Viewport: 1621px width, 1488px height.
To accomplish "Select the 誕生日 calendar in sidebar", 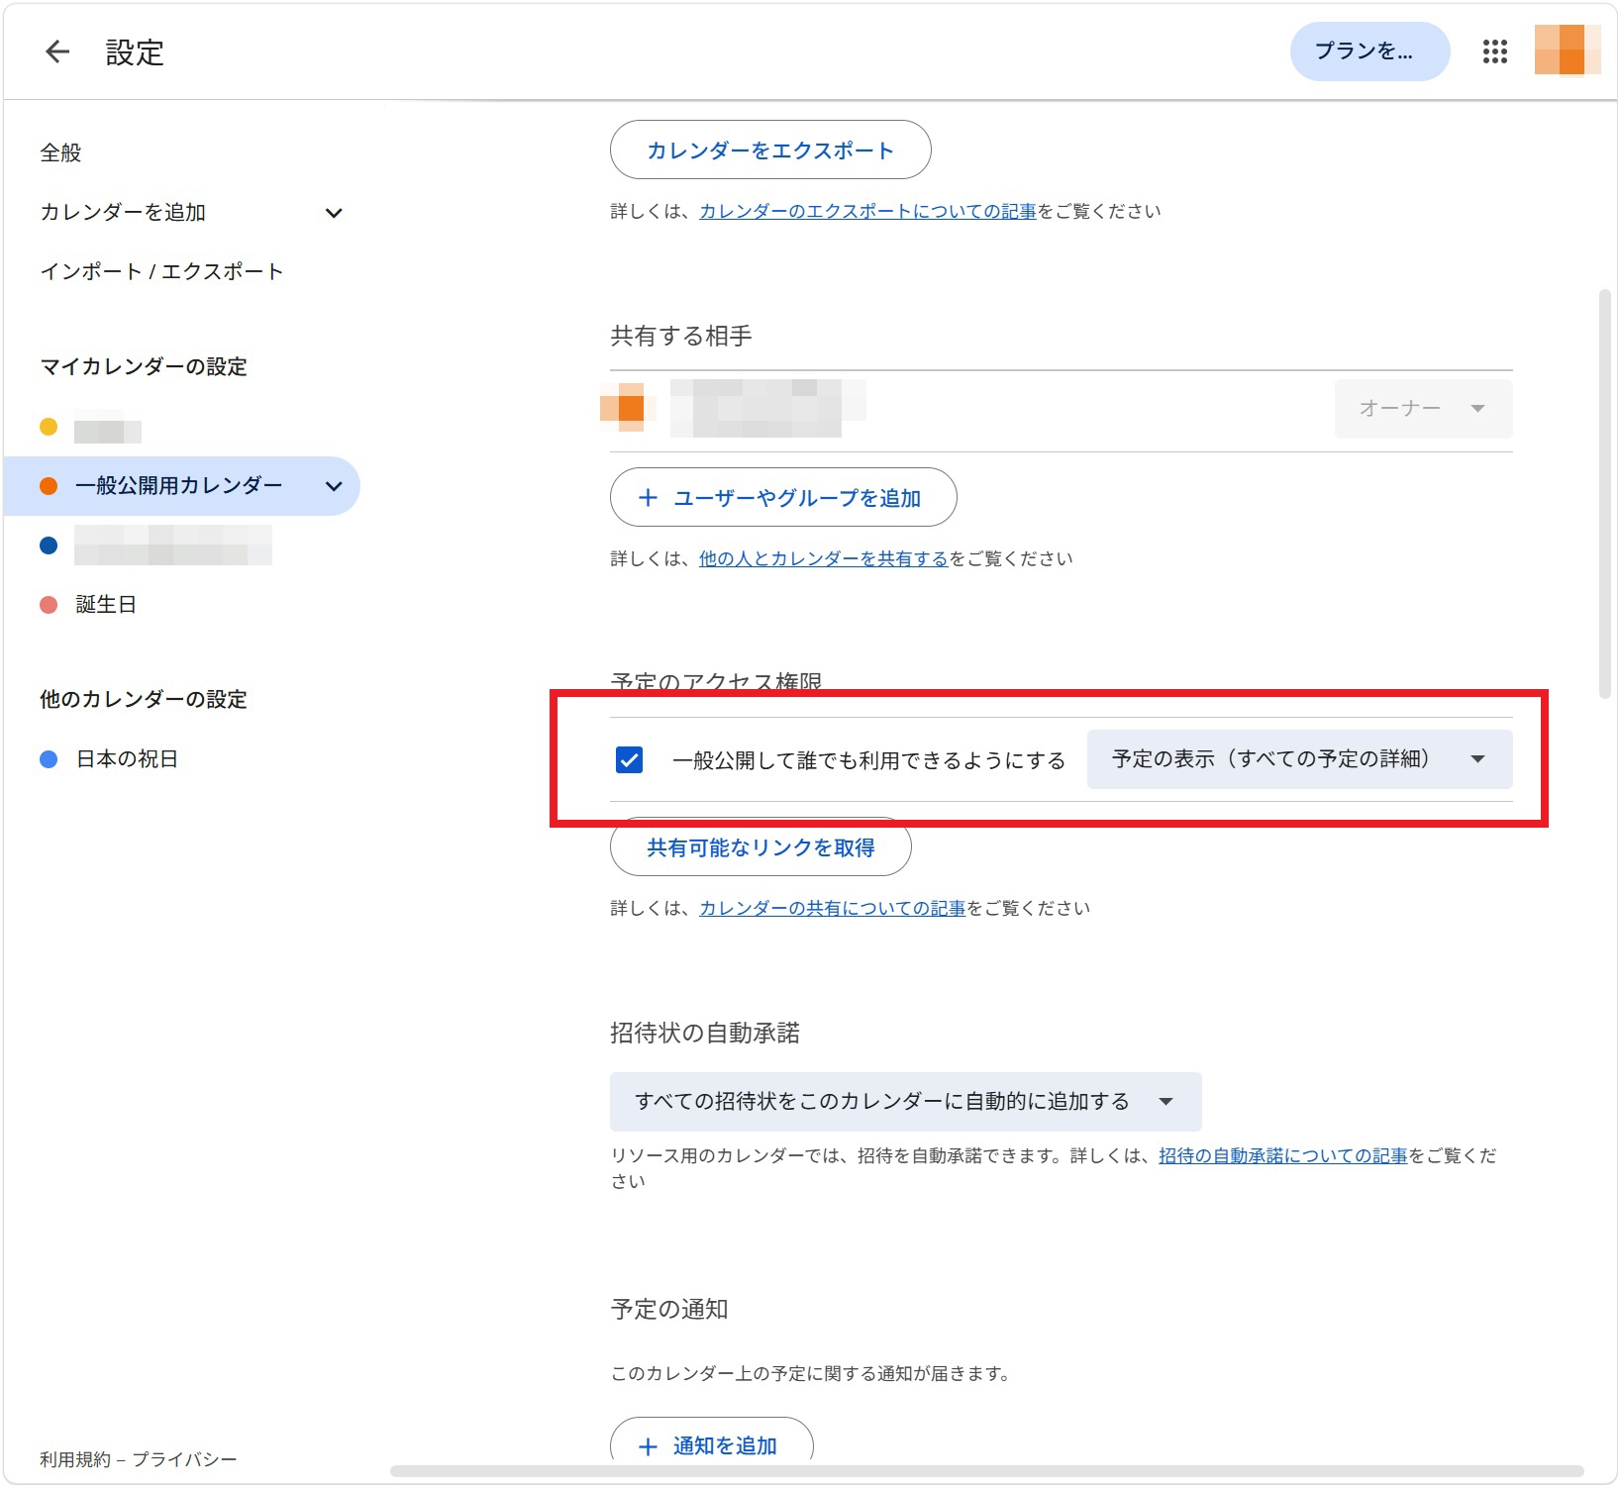I will point(105,604).
